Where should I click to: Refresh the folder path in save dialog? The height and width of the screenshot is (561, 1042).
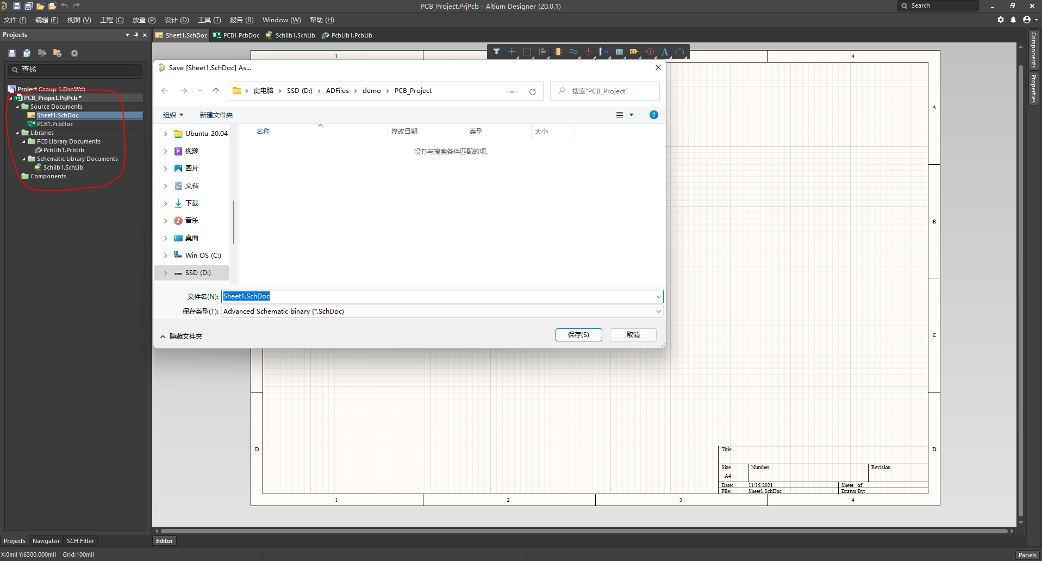(x=533, y=91)
